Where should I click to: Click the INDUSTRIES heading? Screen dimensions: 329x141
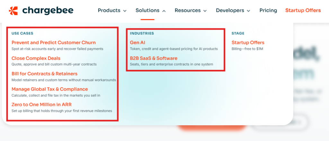[x=142, y=33]
